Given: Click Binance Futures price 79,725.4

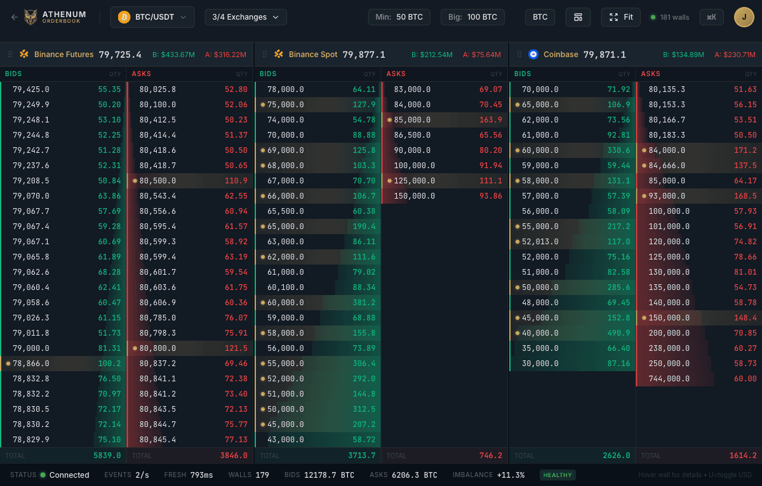Looking at the screenshot, I should point(120,55).
